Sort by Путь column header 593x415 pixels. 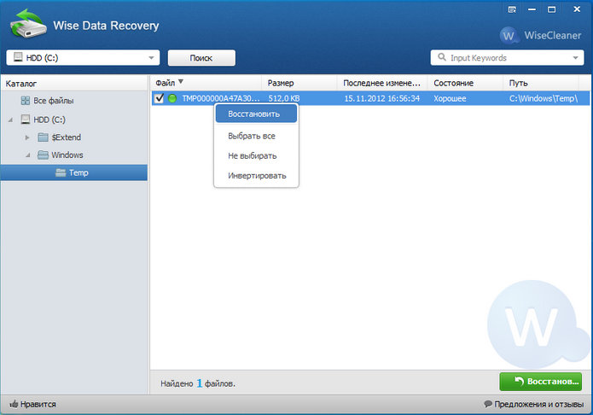tap(541, 83)
